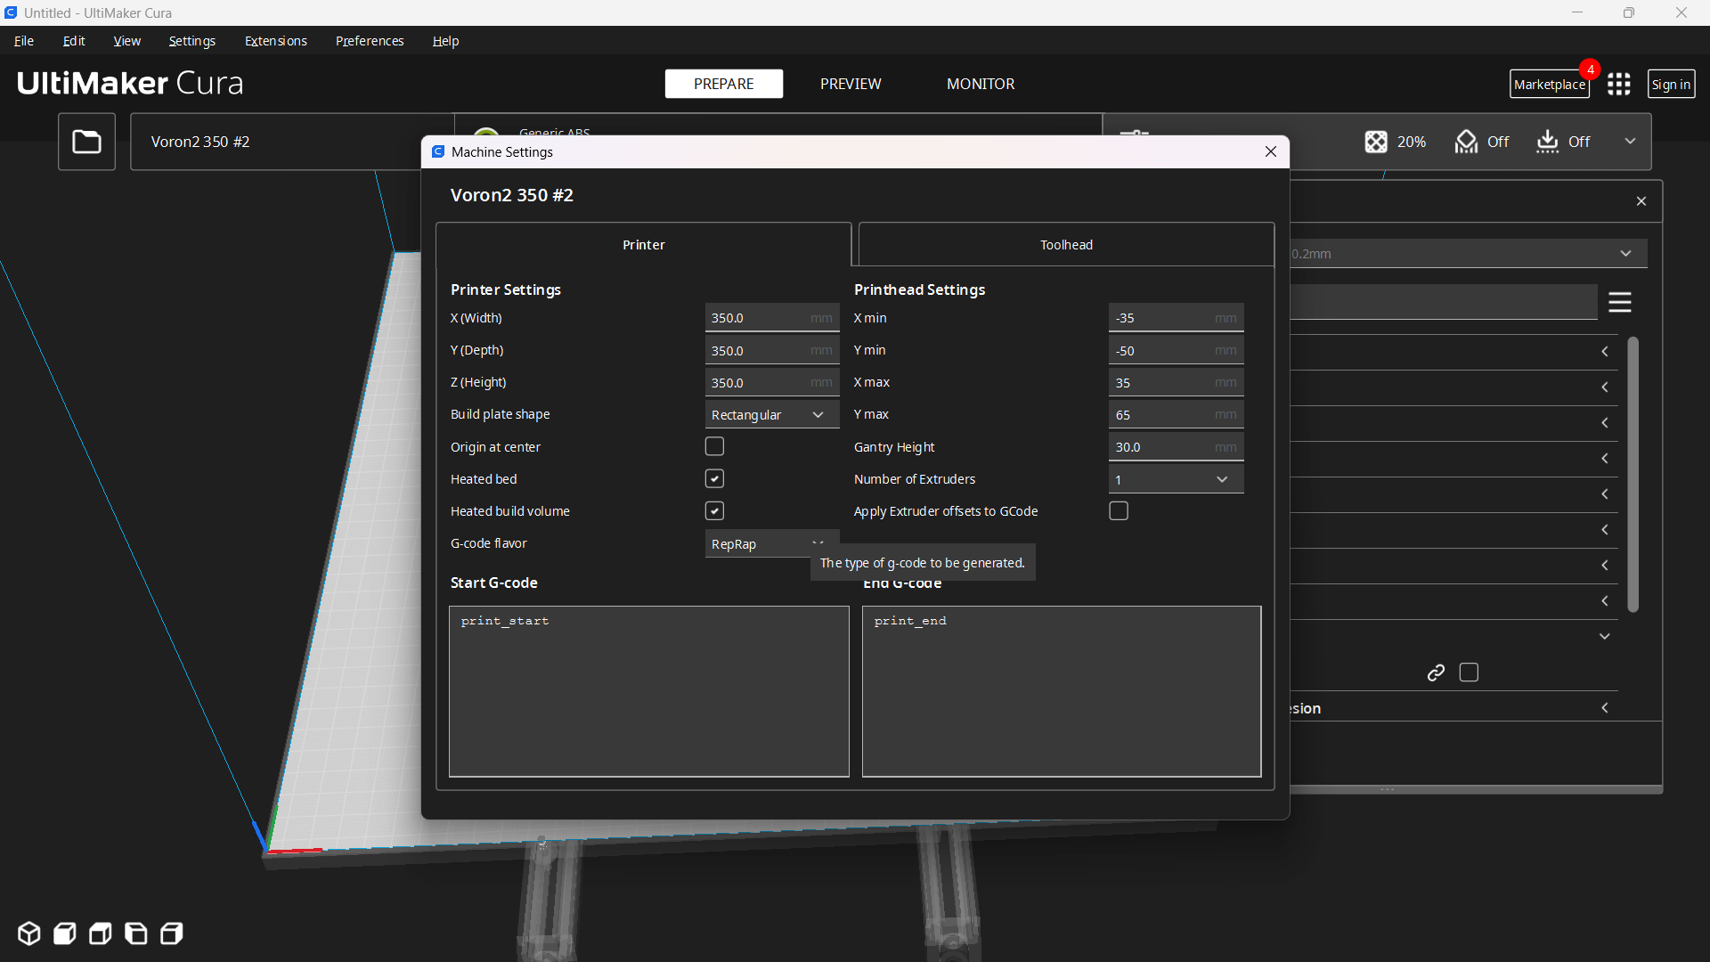Click the infill density 20% icon
This screenshot has width=1710, height=962.
click(1376, 142)
